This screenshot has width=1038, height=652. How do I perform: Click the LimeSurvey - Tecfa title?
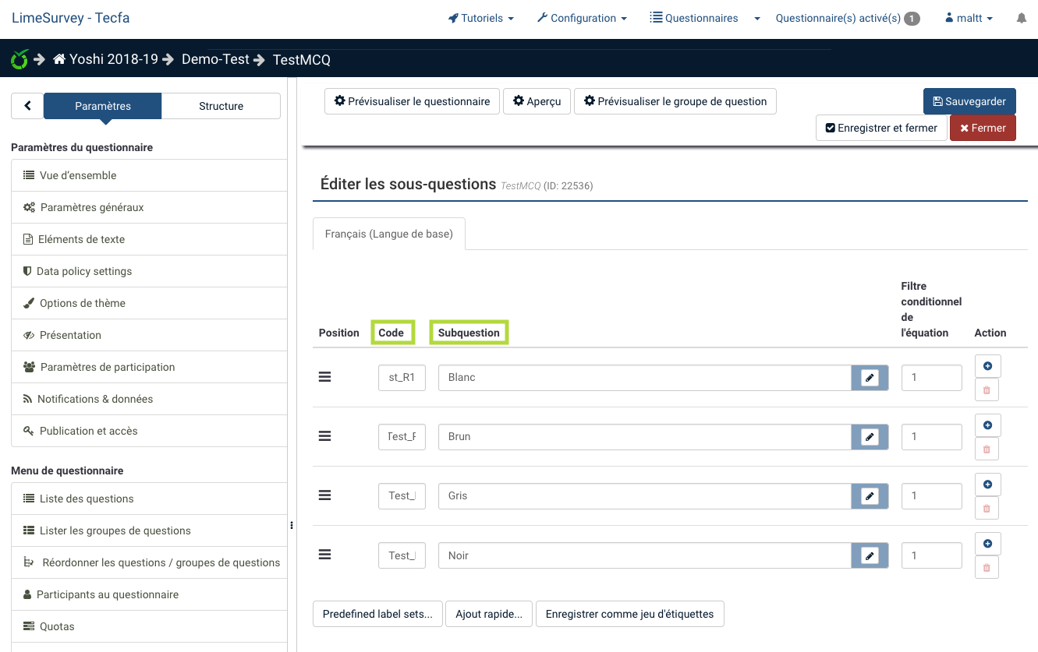(x=70, y=18)
